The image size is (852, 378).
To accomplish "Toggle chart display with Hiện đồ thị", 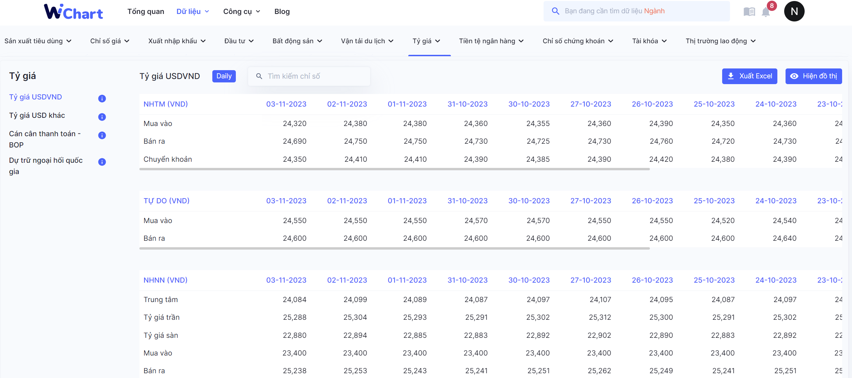I will [x=813, y=76].
